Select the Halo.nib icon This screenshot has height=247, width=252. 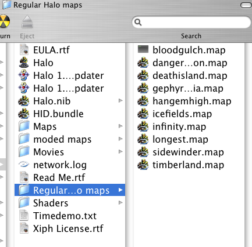24,101
